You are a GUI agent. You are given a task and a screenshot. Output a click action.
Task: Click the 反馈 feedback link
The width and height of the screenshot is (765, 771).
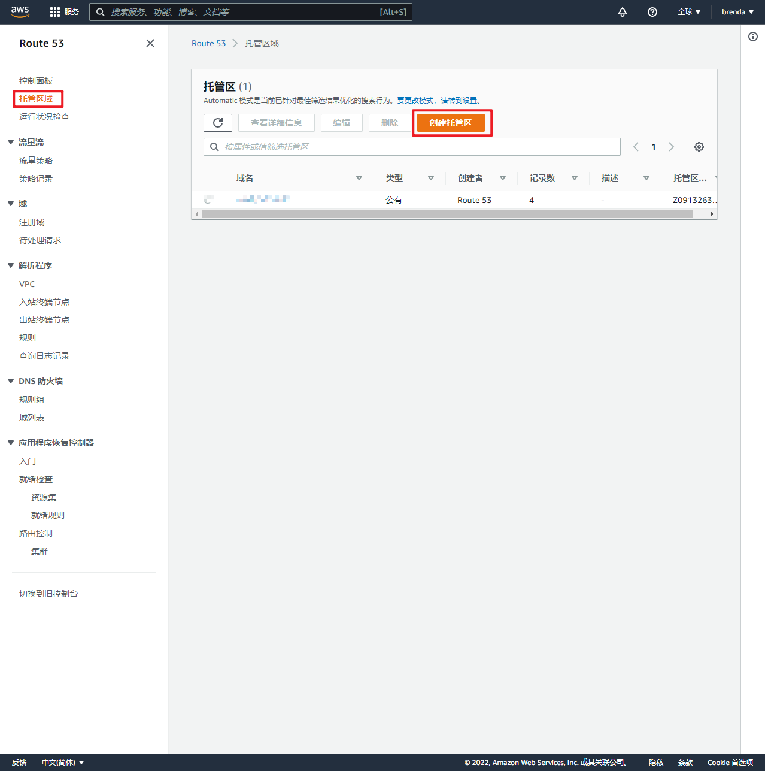[19, 763]
